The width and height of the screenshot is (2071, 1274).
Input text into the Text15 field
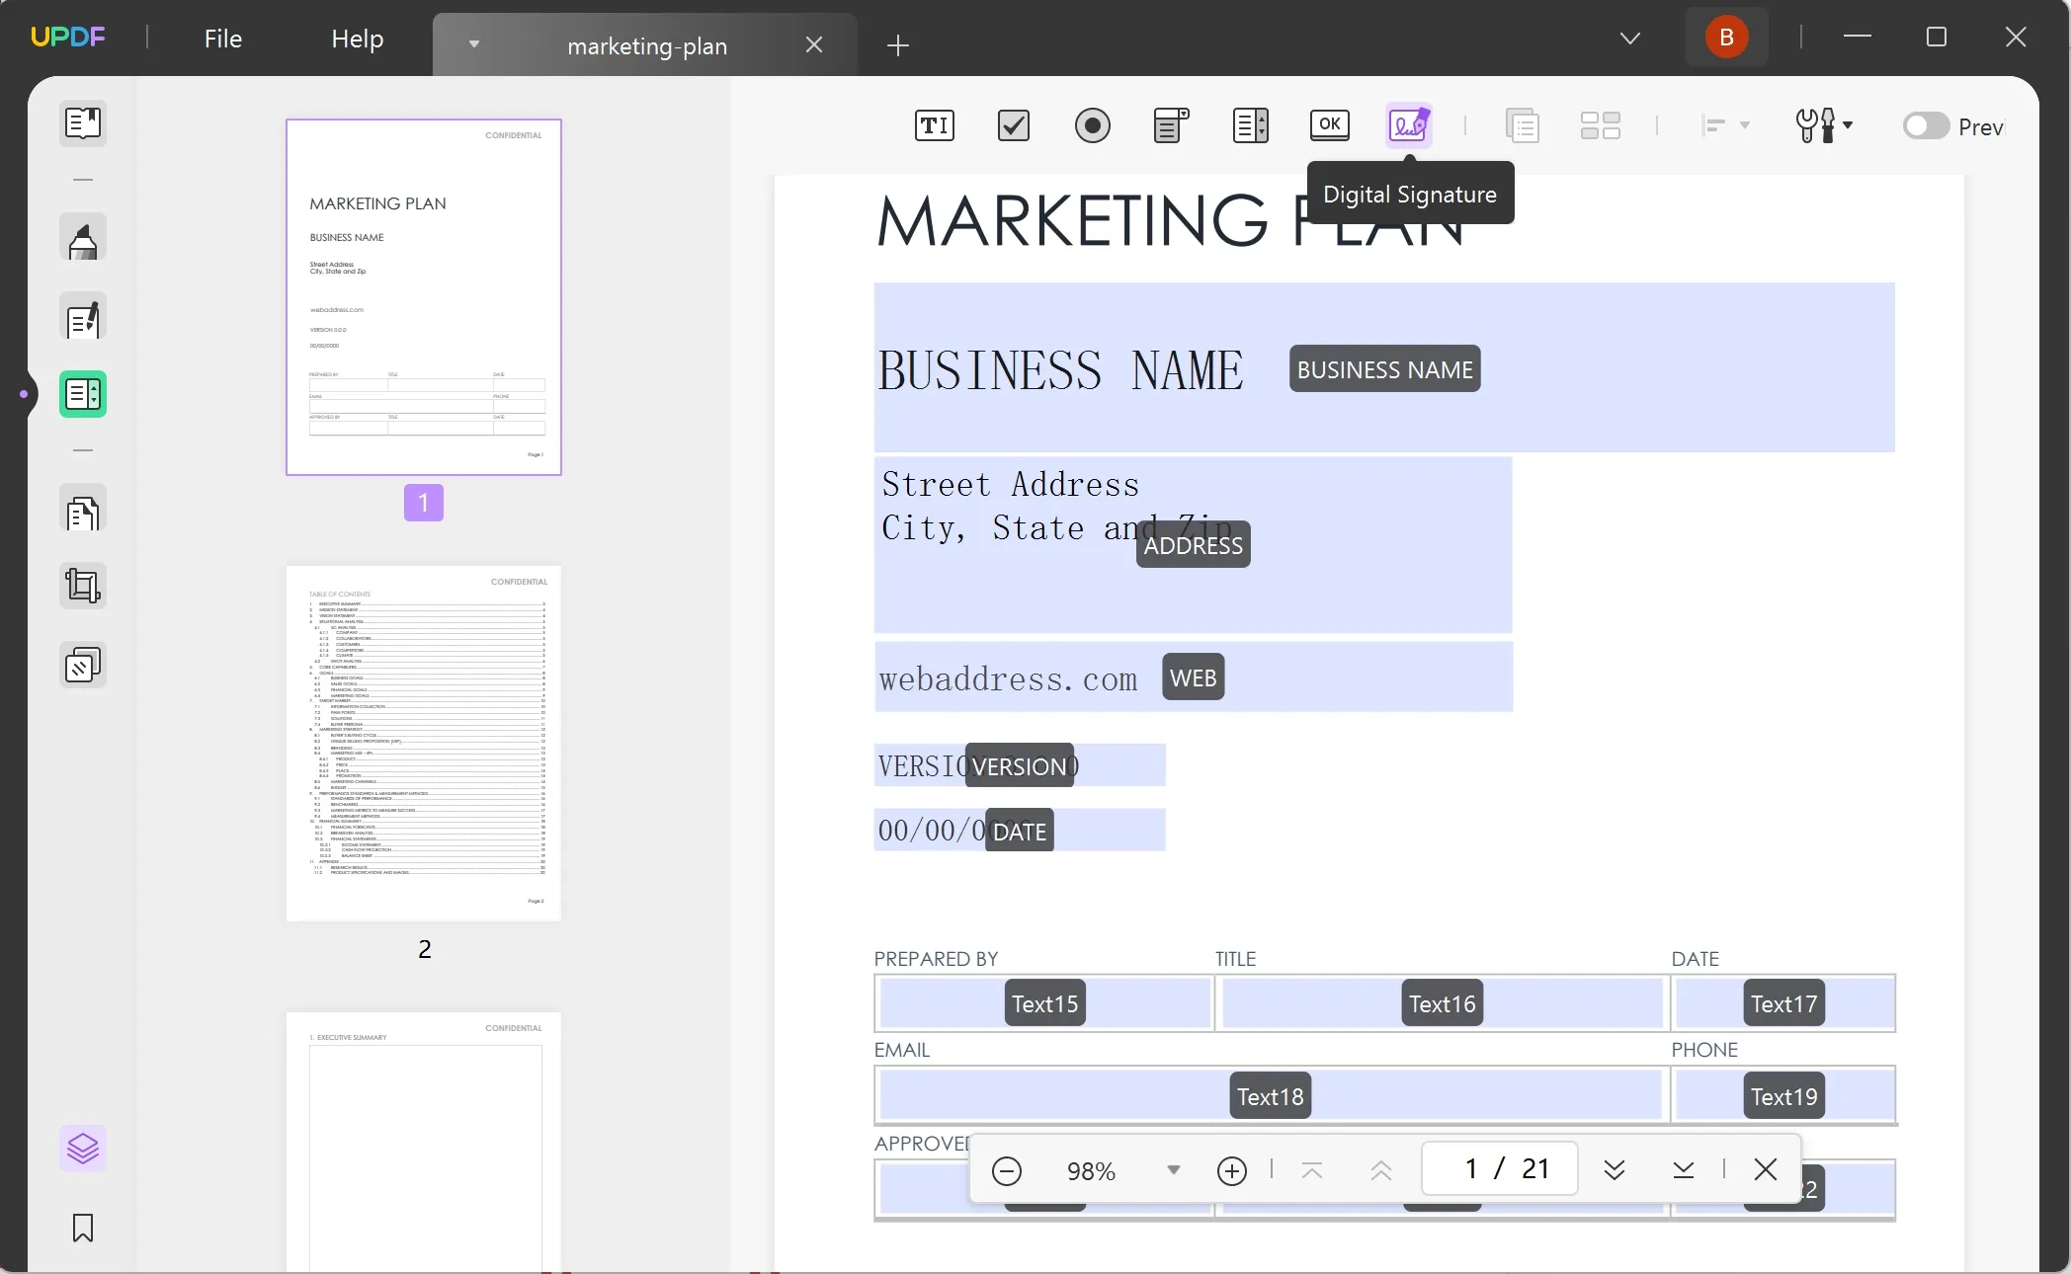point(1041,1002)
